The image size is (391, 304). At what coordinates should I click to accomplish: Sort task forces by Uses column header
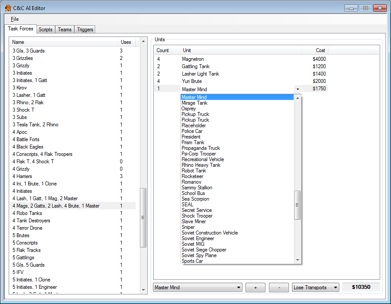[x=126, y=42]
